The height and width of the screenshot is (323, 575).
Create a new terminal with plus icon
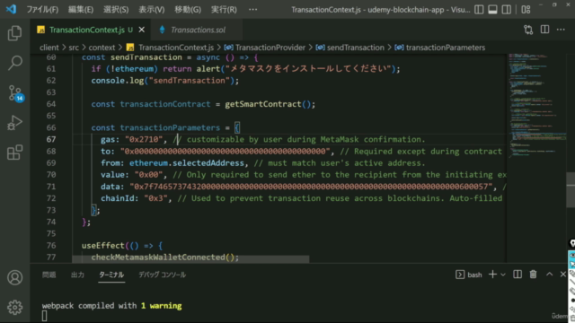pos(492,275)
